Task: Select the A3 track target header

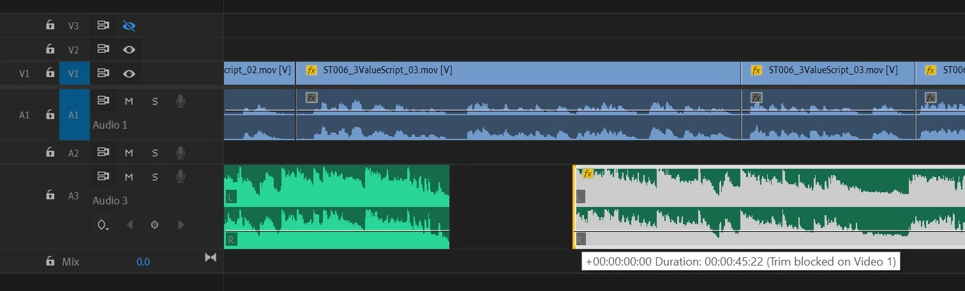Action: click(x=73, y=195)
